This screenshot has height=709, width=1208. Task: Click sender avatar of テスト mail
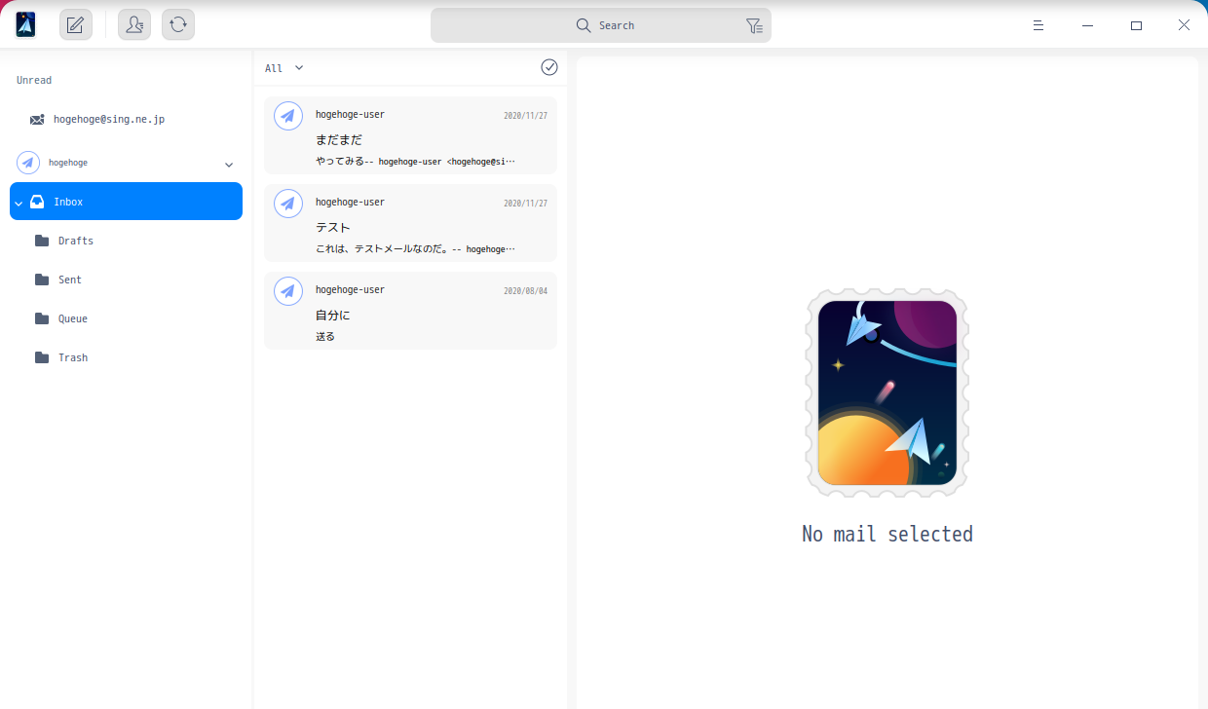[287, 204]
